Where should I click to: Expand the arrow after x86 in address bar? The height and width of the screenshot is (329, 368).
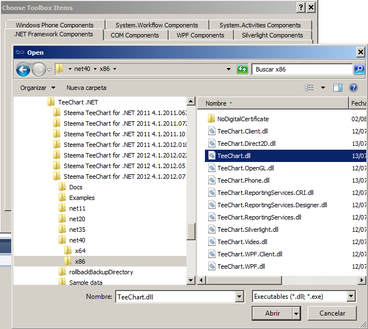pos(115,69)
